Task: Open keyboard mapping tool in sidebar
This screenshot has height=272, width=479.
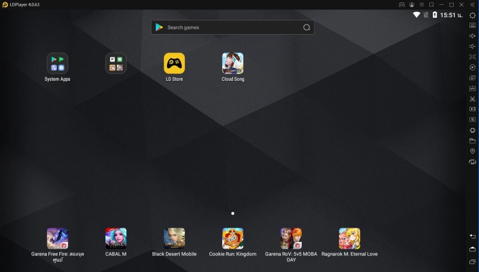Action: click(x=472, y=26)
